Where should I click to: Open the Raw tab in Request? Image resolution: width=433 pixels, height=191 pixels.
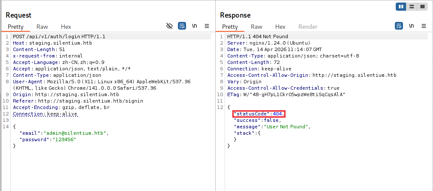pyautogui.click(x=42, y=27)
